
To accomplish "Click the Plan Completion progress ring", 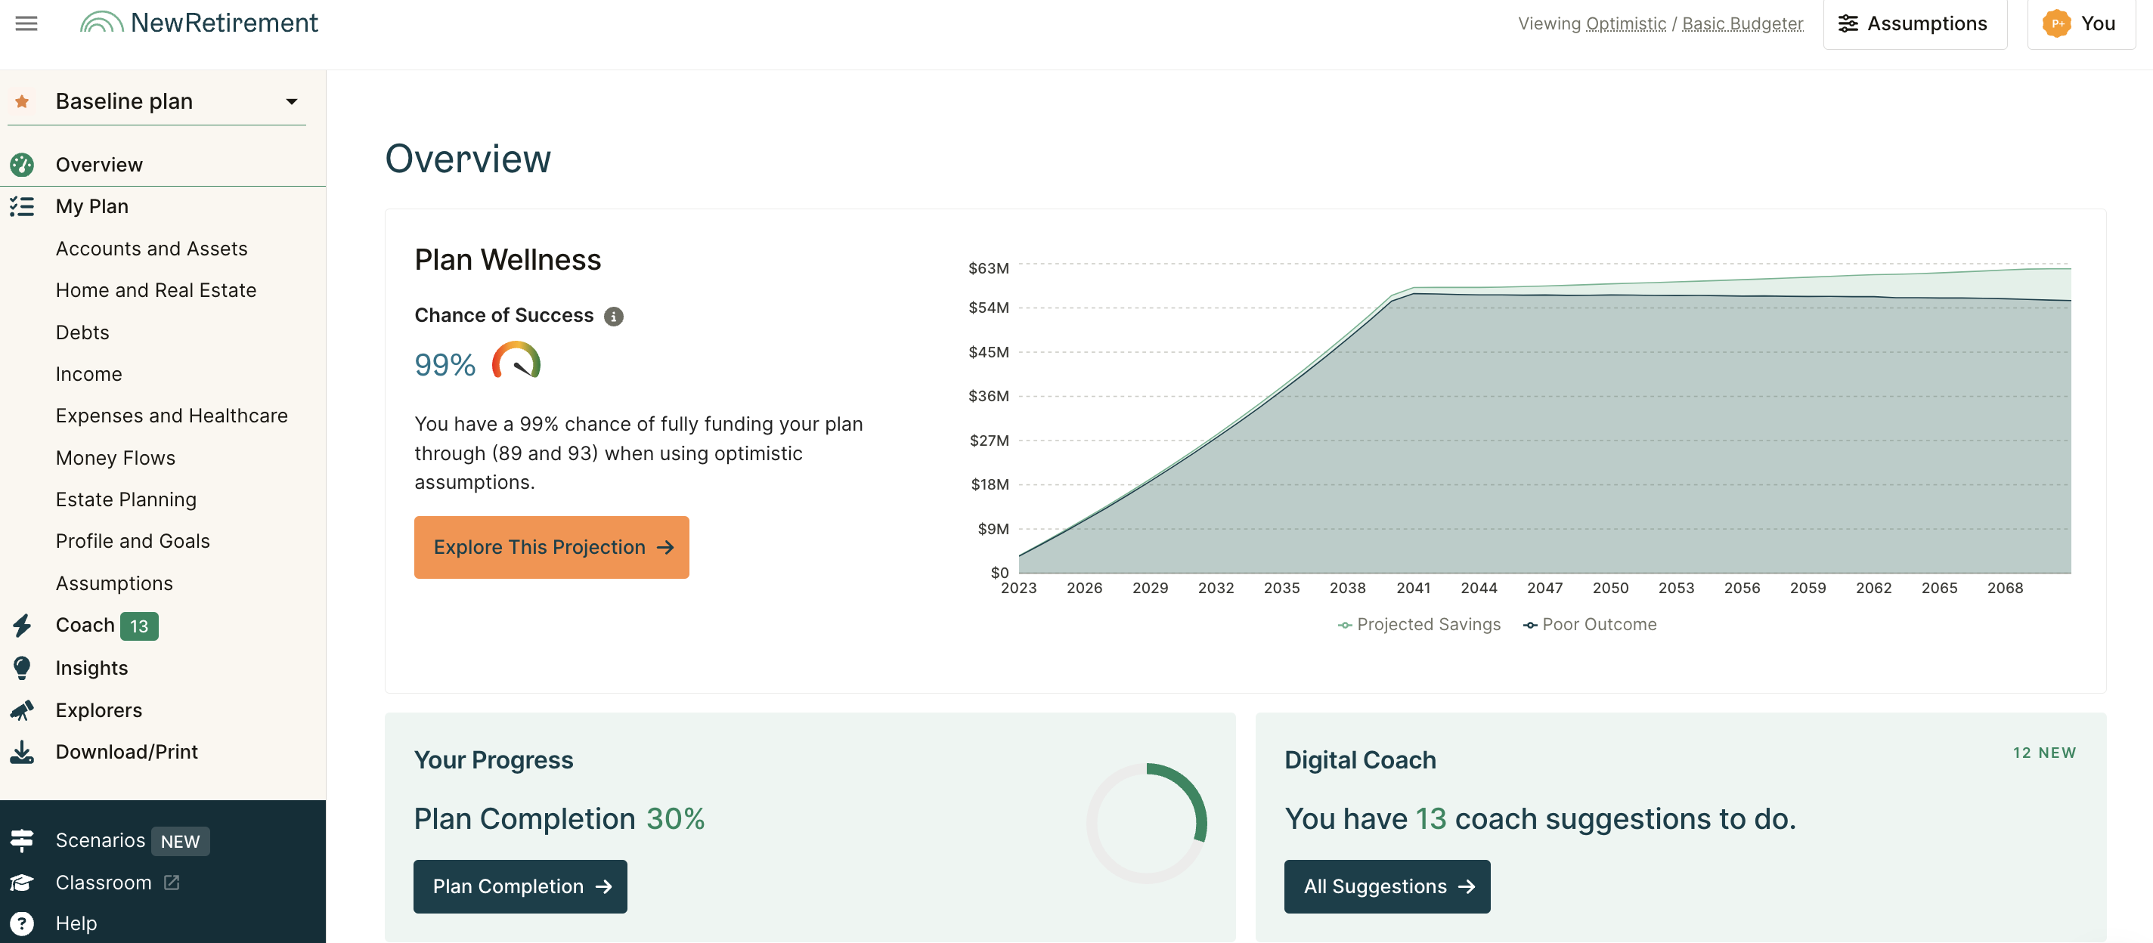I will pos(1147,823).
